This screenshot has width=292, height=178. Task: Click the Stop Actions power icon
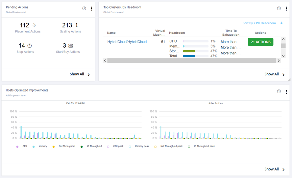coord(30,46)
